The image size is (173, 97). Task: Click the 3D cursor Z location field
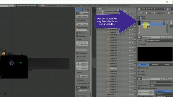pos(82,68)
